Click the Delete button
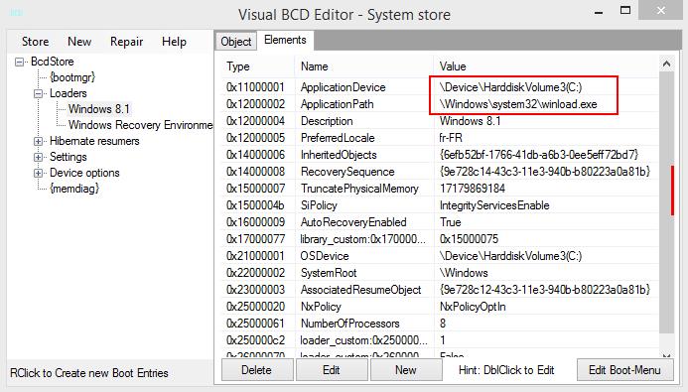 [257, 370]
